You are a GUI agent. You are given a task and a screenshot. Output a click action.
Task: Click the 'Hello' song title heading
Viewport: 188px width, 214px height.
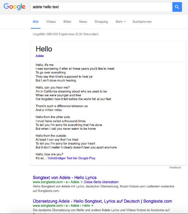click(44, 49)
